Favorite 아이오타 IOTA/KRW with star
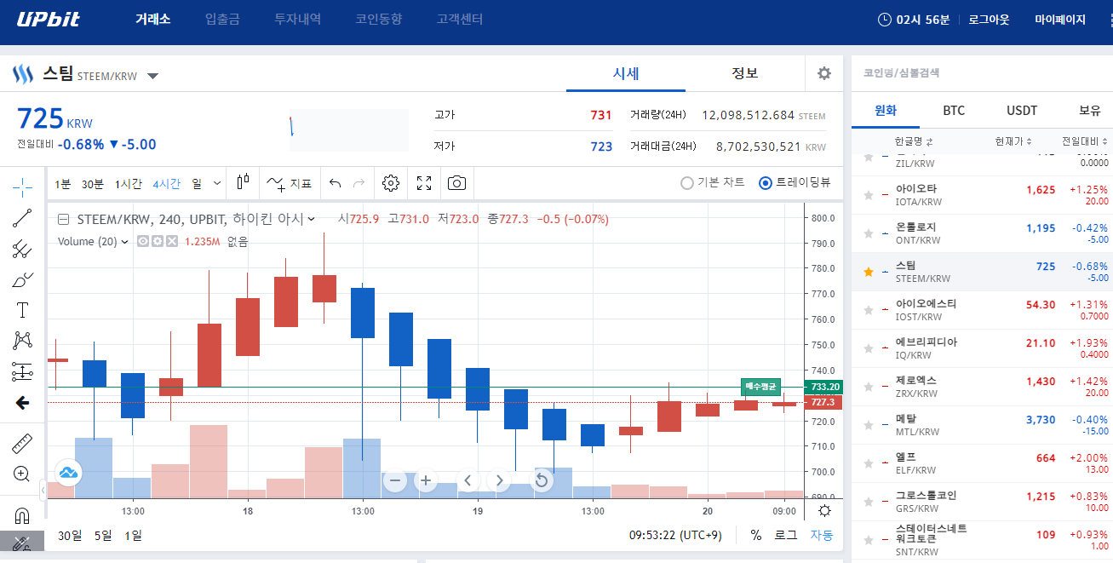 coord(869,195)
